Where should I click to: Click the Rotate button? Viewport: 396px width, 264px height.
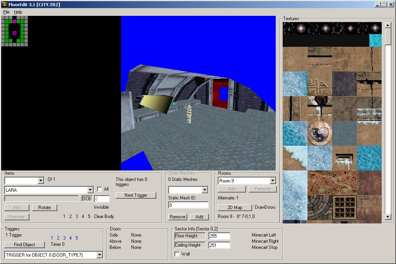click(44, 208)
